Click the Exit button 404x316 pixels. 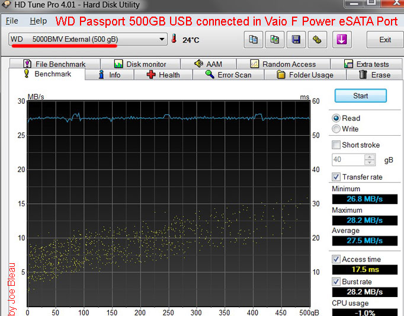coord(385,40)
